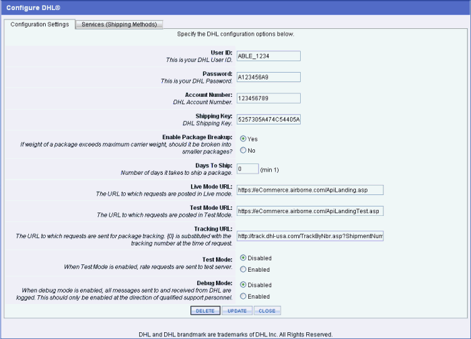Click the Days To Ship field
This screenshot has height=339, width=471.
248,169
